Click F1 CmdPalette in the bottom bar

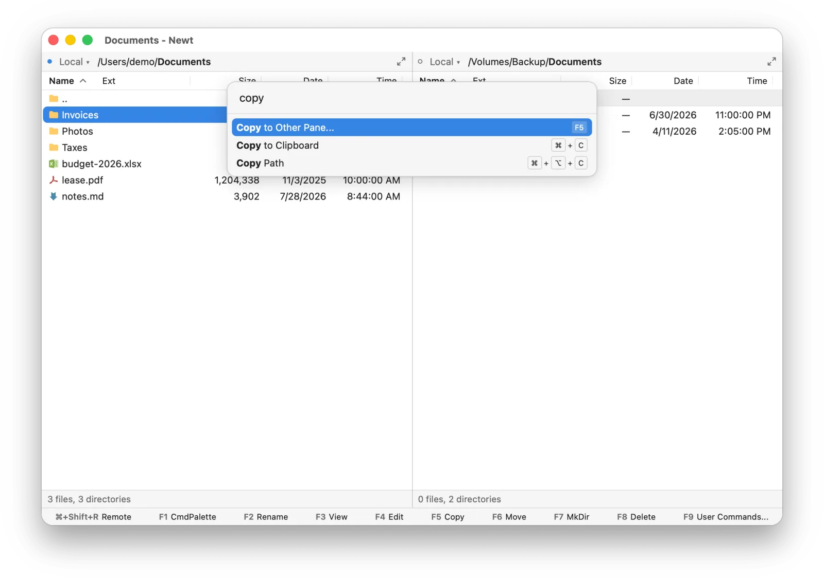[187, 517]
